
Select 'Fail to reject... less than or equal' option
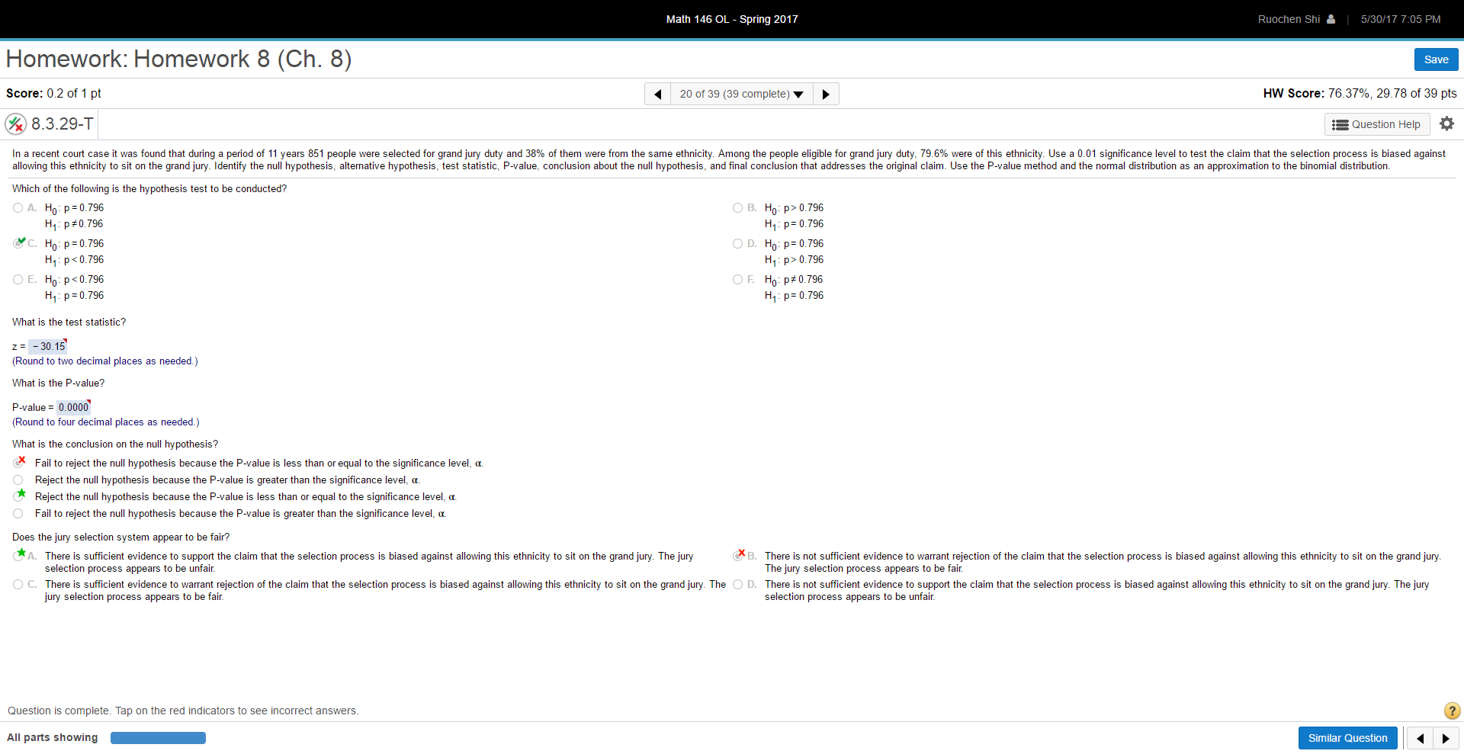[x=18, y=463]
